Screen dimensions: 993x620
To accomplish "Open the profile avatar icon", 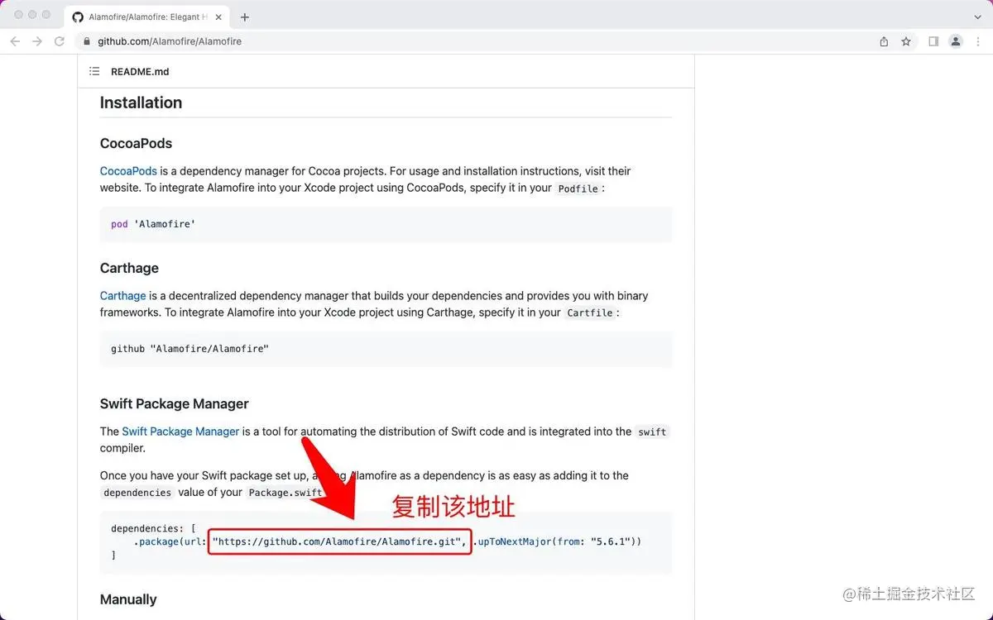I will point(956,41).
